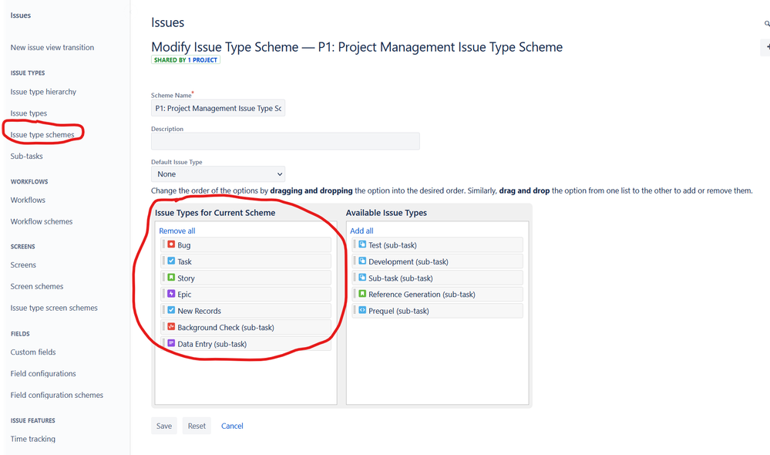Open Field configurations
Image resolution: width=770 pixels, height=455 pixels.
click(x=43, y=374)
